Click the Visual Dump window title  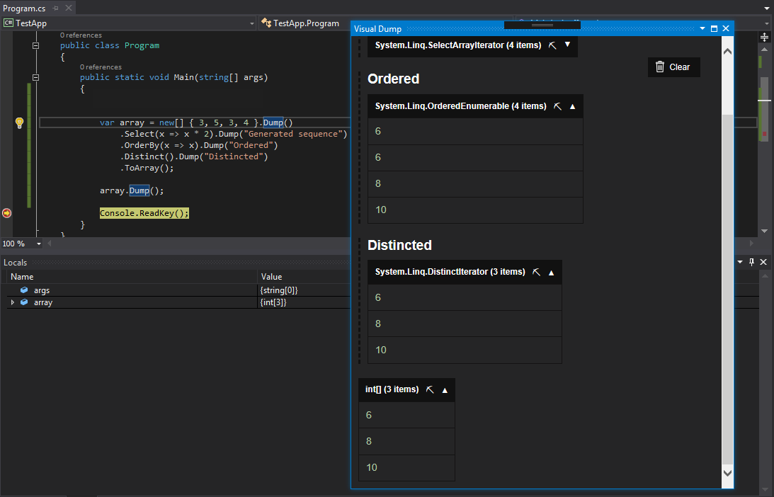pos(377,28)
